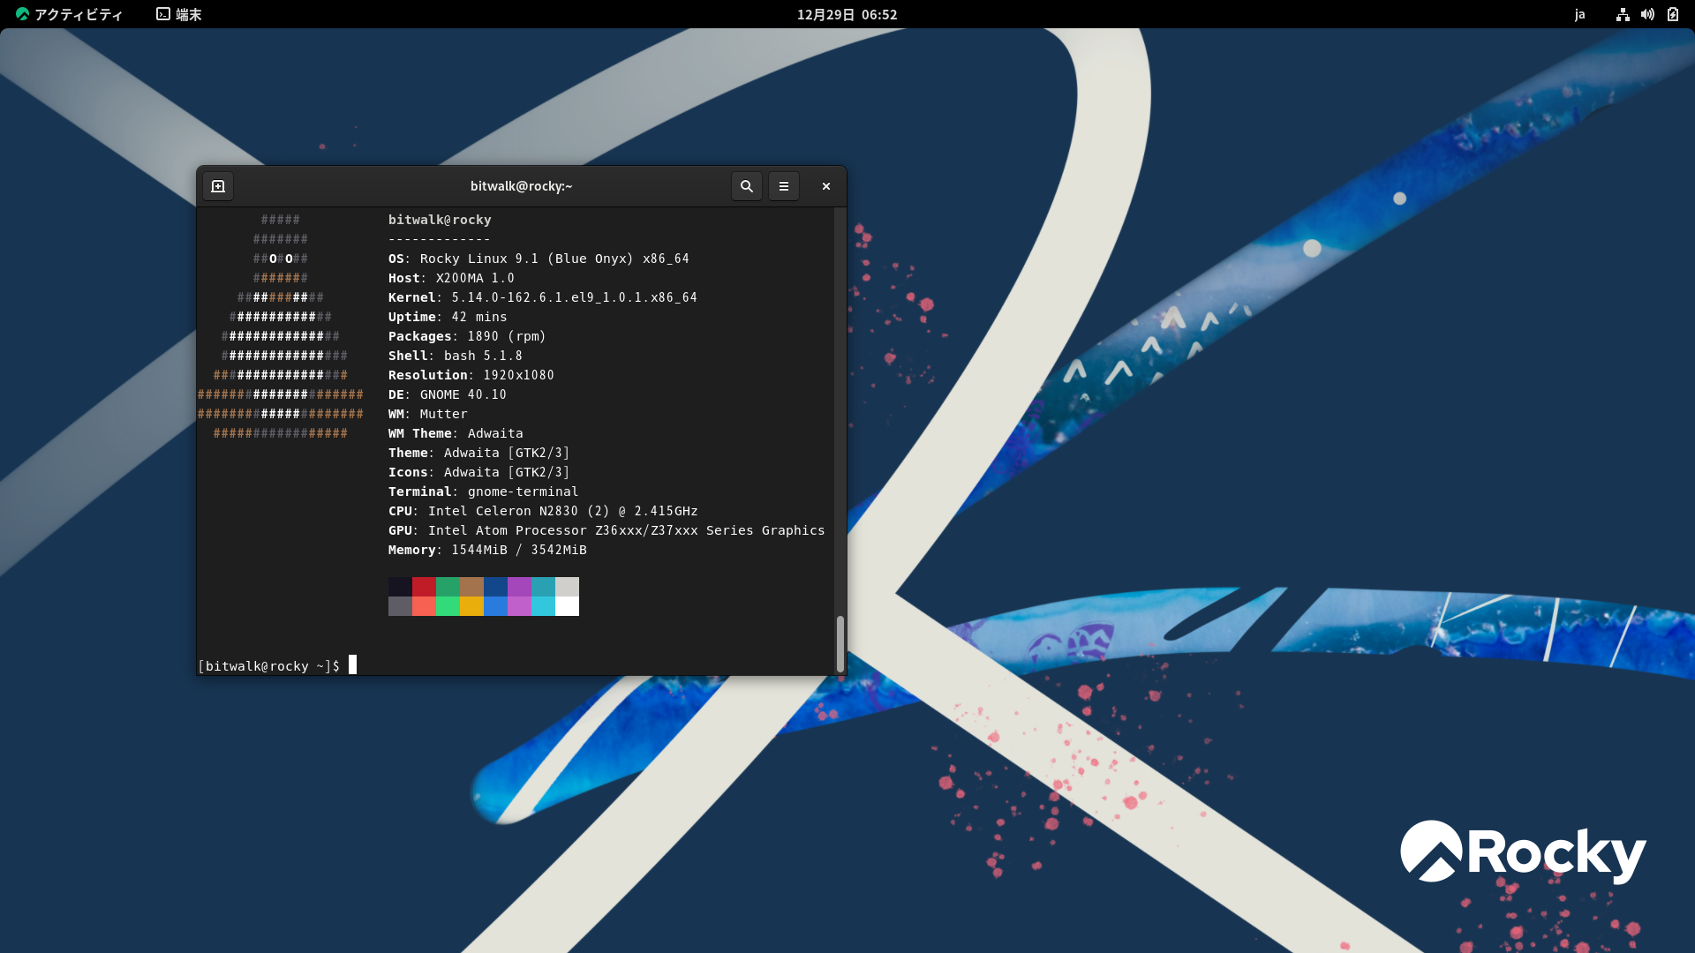Screen dimensions: 1695x953
Task: Open a new terminal tab
Action: tap(218, 186)
